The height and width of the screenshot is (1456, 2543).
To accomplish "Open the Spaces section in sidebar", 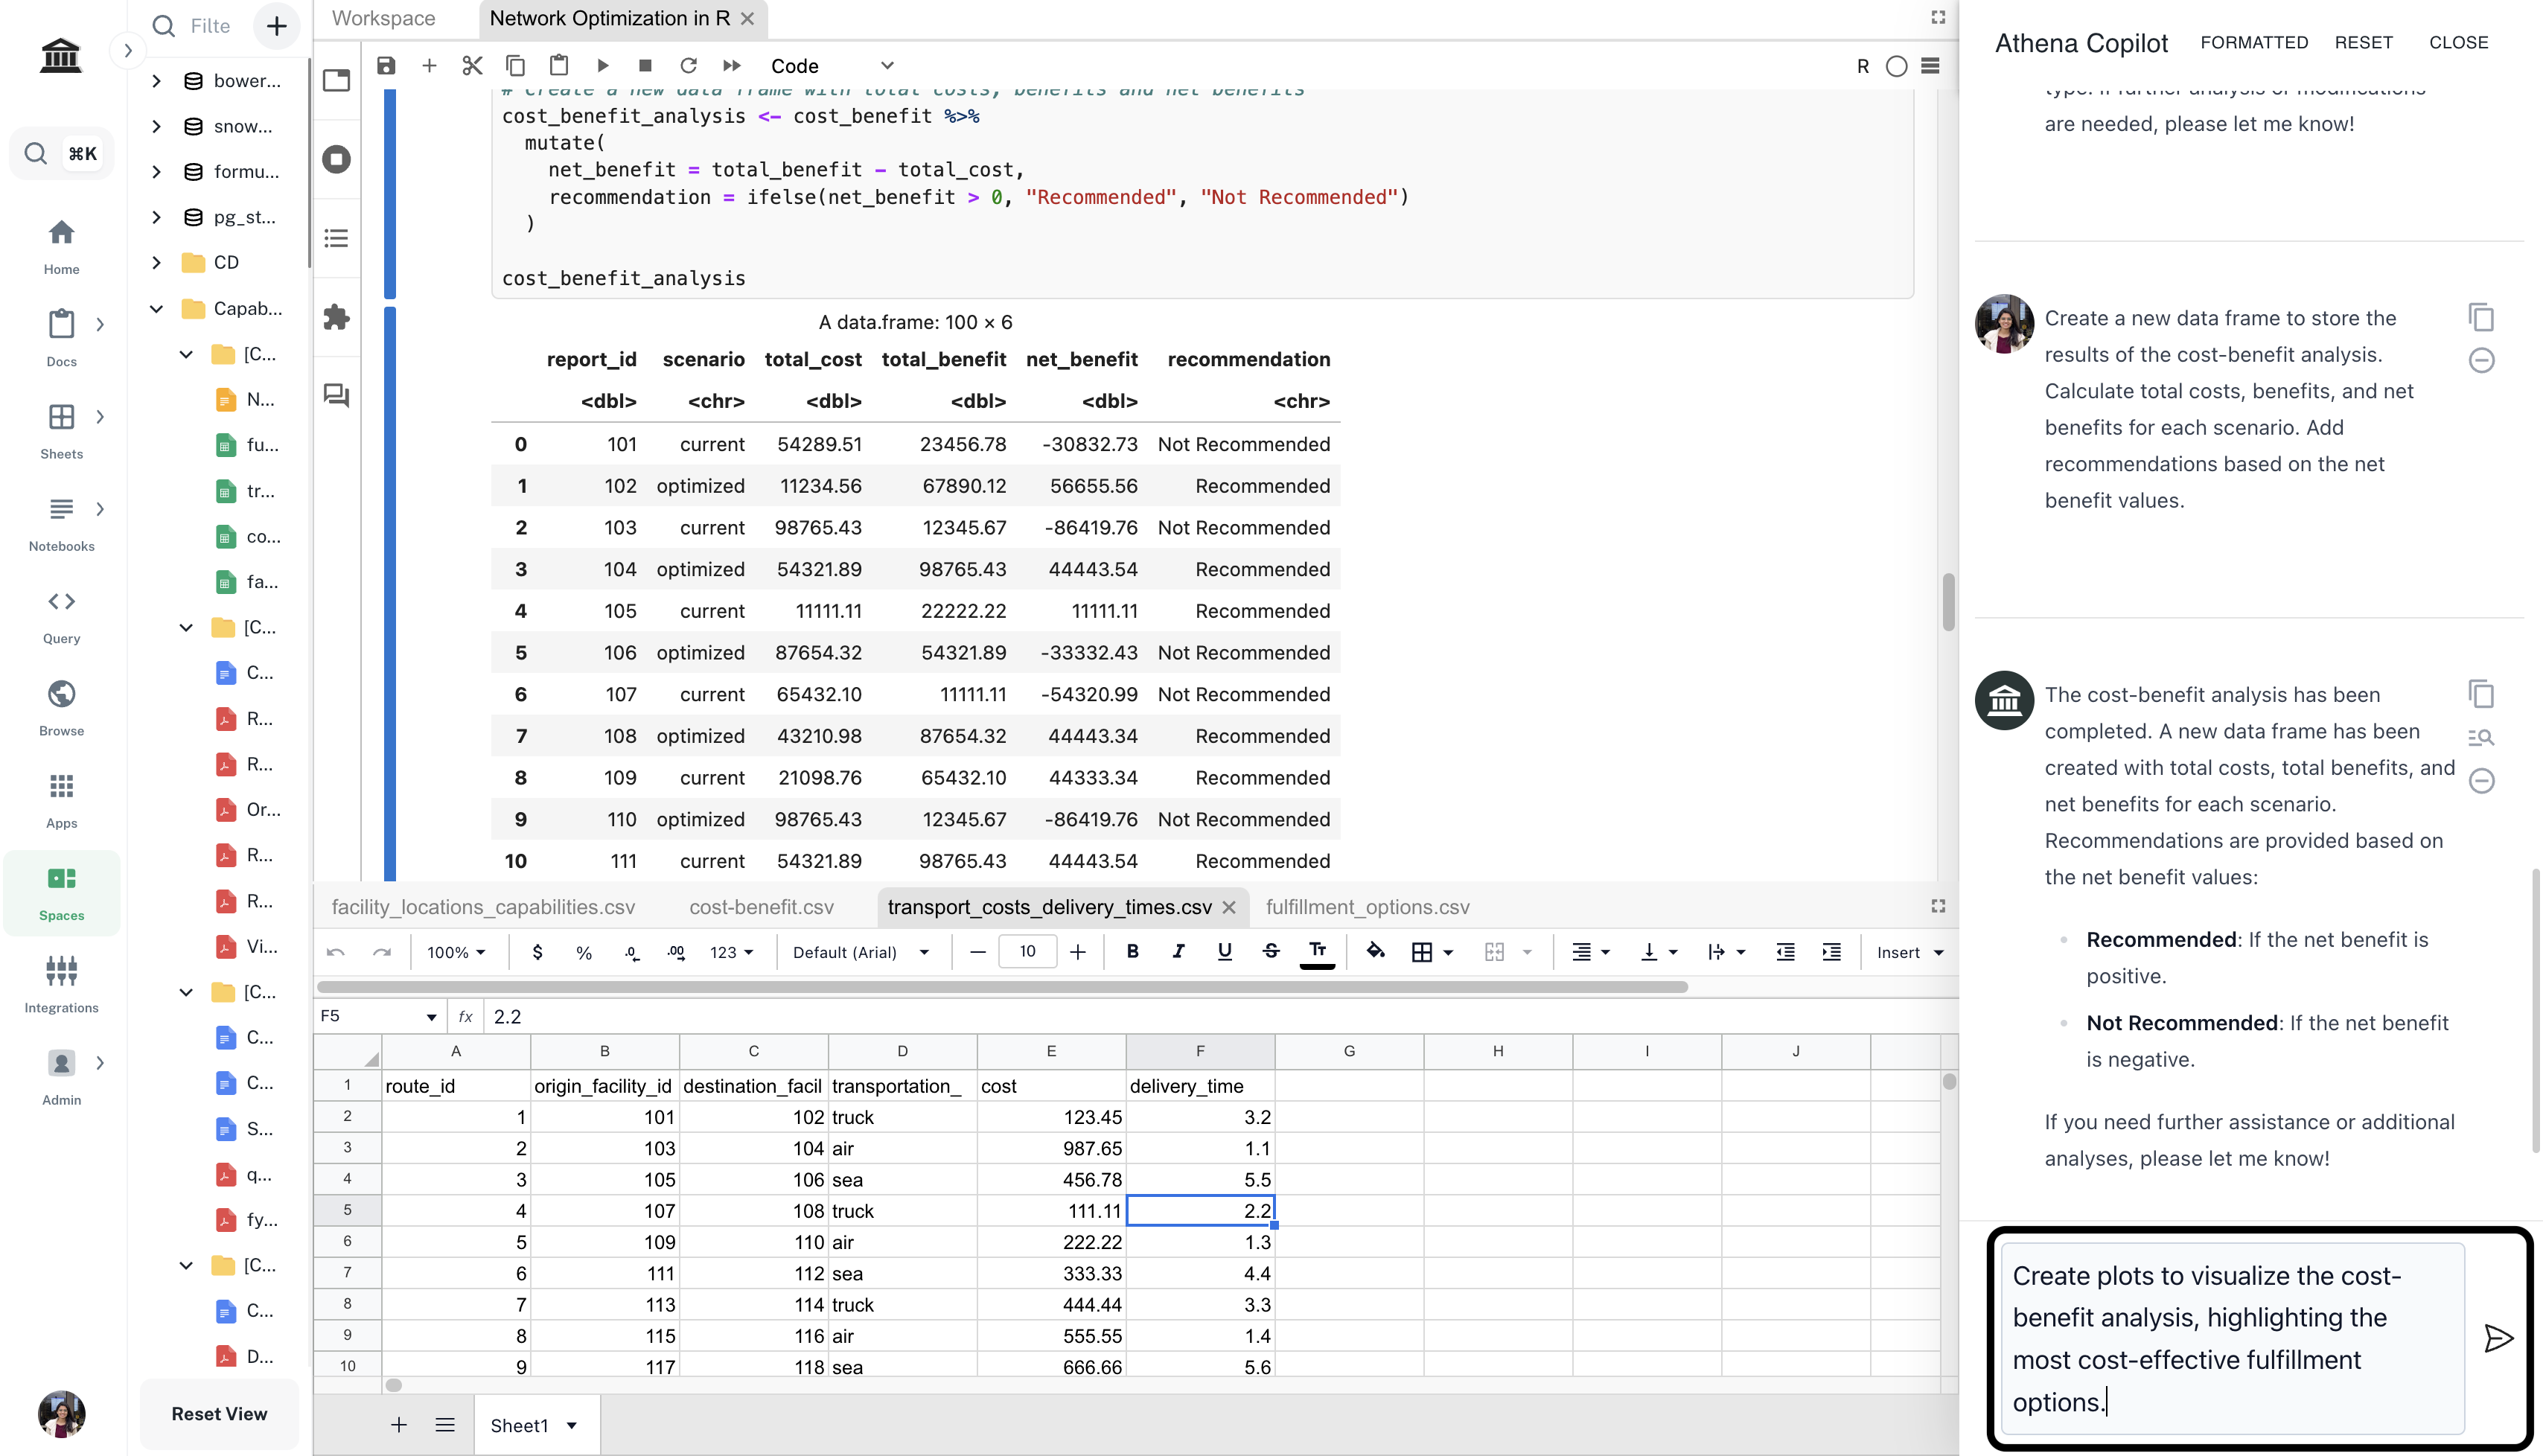I will click(x=61, y=892).
